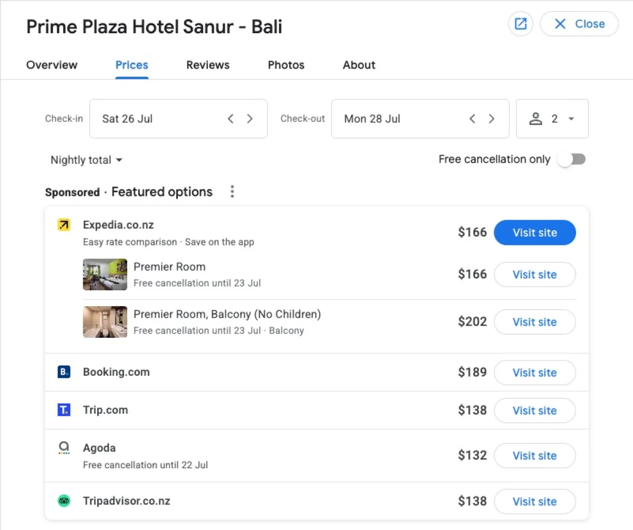Advance check-in date with forward chevron

[250, 119]
